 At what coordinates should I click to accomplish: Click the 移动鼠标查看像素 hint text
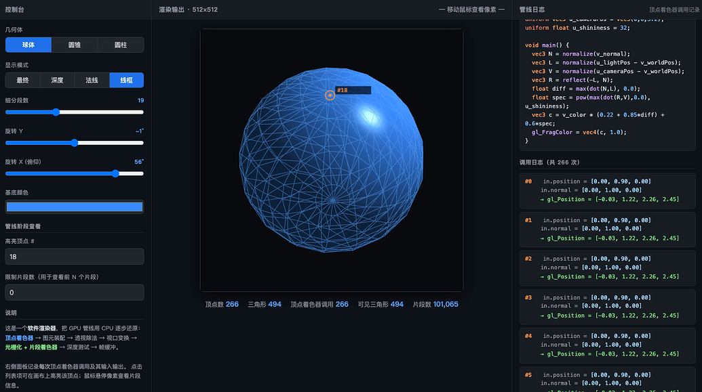coord(471,9)
